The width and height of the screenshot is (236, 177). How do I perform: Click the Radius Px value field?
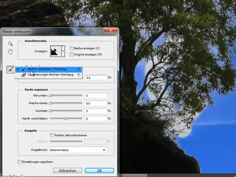pos(96,78)
